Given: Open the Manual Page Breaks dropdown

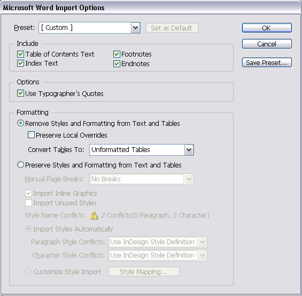Looking at the screenshot, I should (x=142, y=179).
